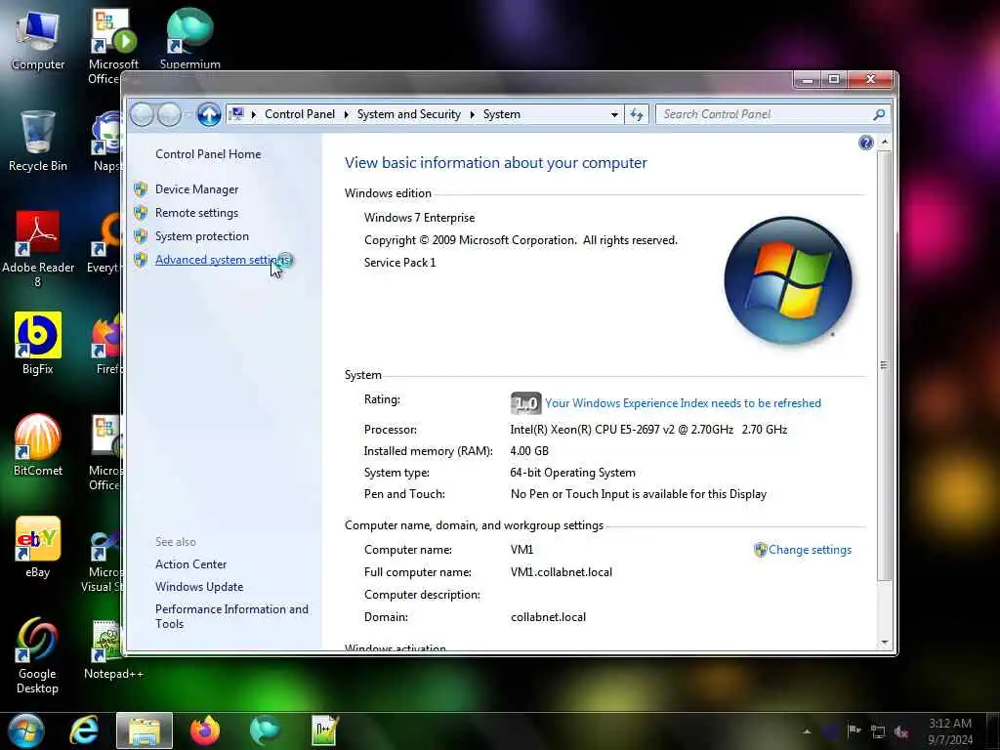This screenshot has height=750, width=1000.
Task: Click the Windows 7 Enterprise edition text
Action: click(419, 218)
